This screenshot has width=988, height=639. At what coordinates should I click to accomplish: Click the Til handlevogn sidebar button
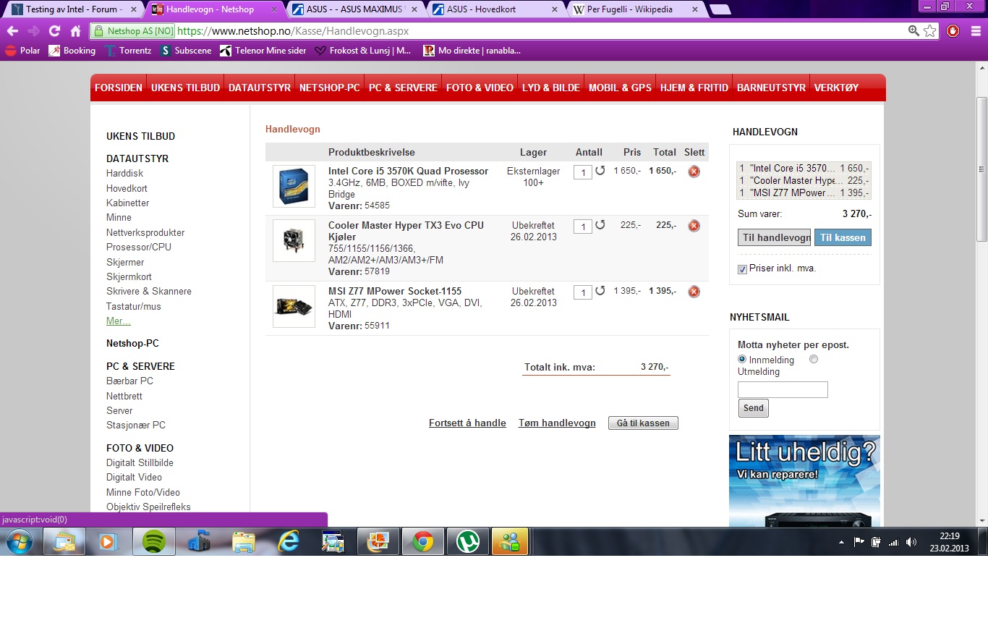774,238
